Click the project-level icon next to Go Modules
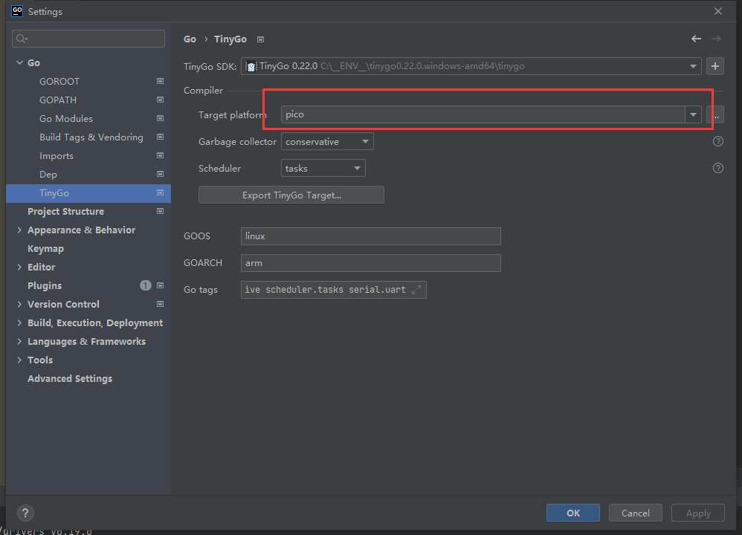The image size is (742, 535). [x=161, y=118]
